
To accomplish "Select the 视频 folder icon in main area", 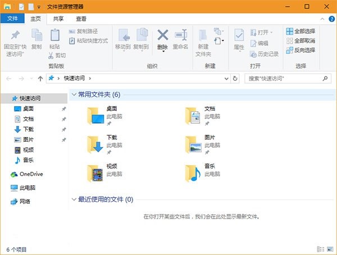I will (x=95, y=174).
